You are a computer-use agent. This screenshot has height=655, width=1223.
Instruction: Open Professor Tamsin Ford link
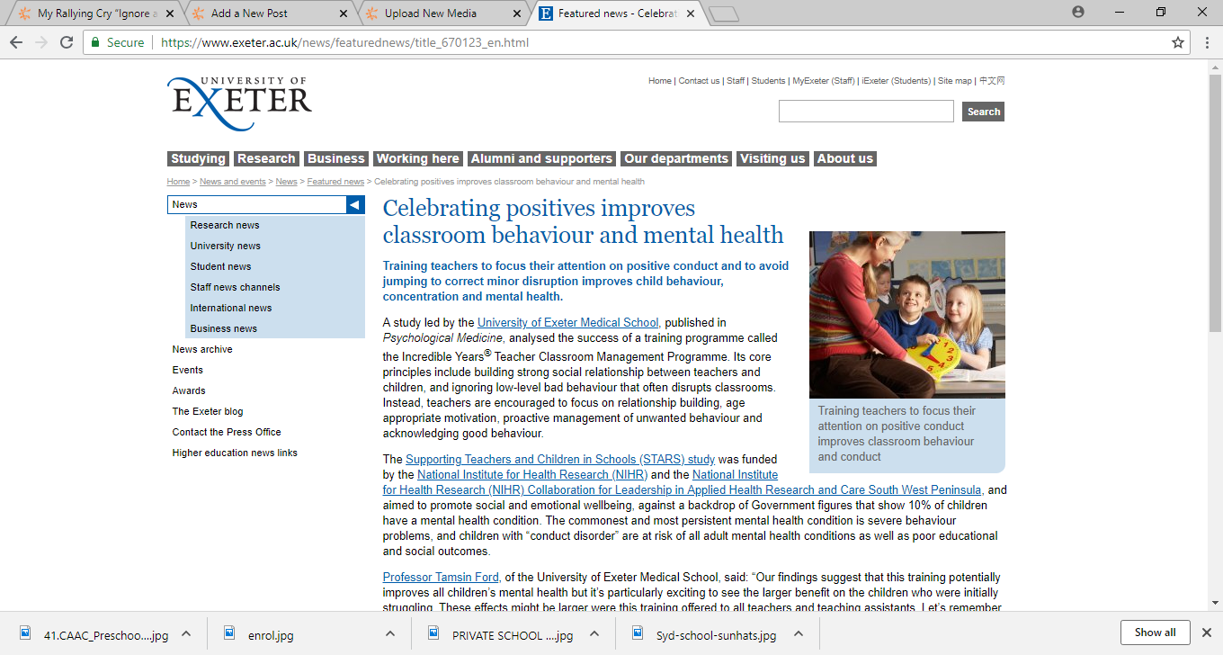[x=441, y=578]
